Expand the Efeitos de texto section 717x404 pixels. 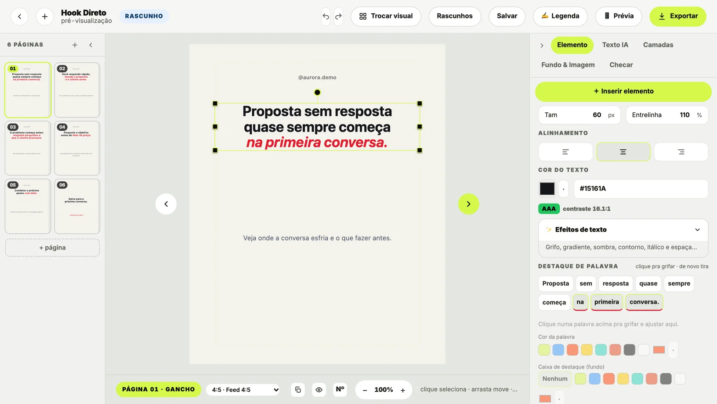click(x=623, y=230)
